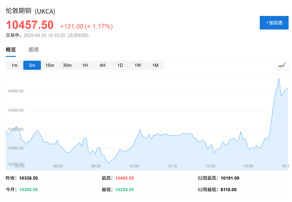Add copper futures to watchlist with 加自选
This screenshot has width=292, height=202.
[274, 23]
